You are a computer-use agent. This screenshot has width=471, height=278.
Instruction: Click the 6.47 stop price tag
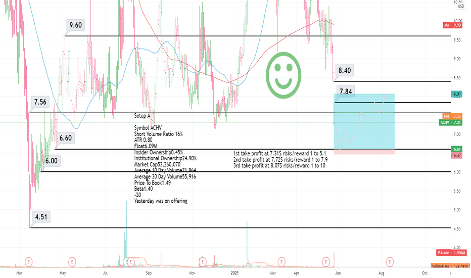[x=456, y=155]
